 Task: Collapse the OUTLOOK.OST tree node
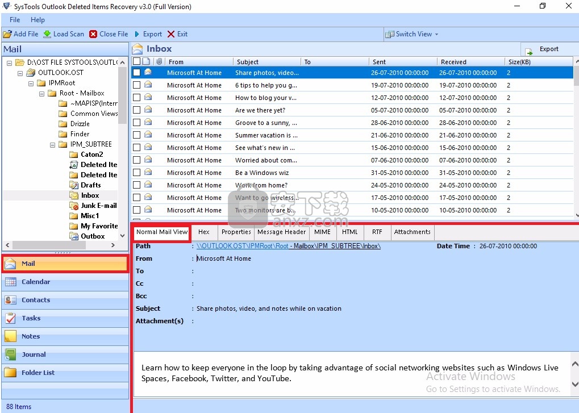20,73
